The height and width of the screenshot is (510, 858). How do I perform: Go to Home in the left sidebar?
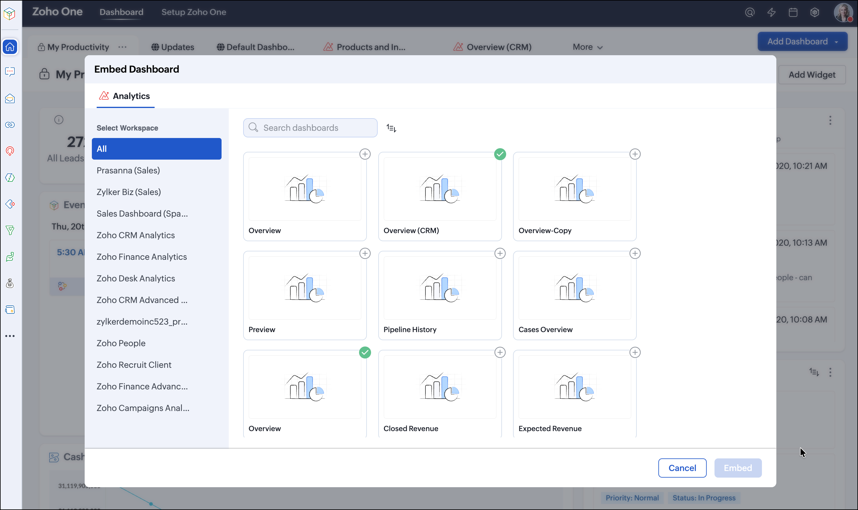pos(10,47)
